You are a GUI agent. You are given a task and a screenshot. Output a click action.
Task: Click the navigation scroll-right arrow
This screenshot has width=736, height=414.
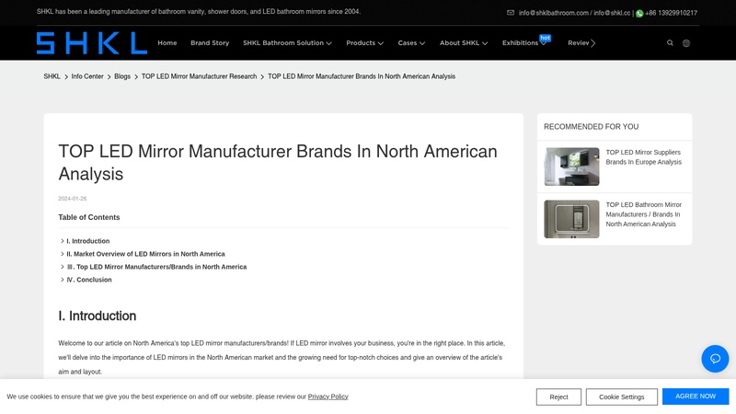[593, 43]
